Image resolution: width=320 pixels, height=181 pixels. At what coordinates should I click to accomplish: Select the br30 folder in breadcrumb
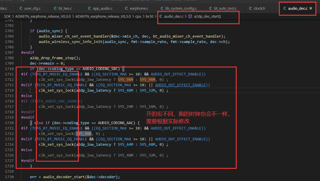(149, 16)
